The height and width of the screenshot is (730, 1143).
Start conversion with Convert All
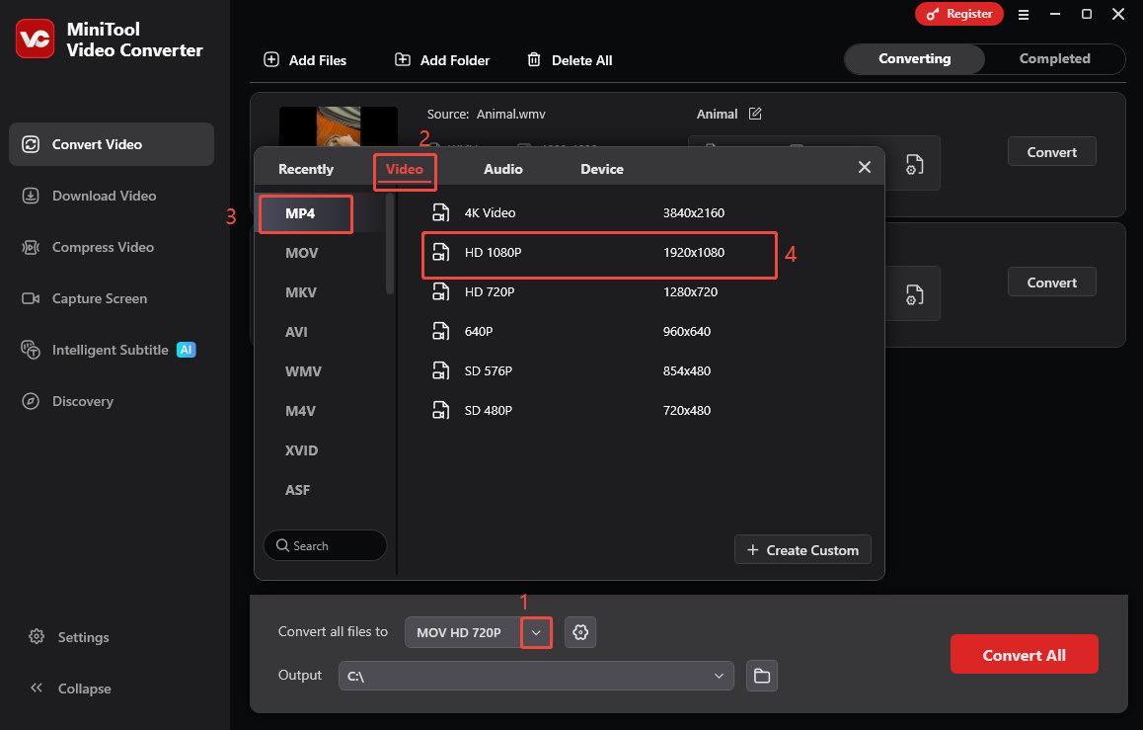click(x=1024, y=653)
